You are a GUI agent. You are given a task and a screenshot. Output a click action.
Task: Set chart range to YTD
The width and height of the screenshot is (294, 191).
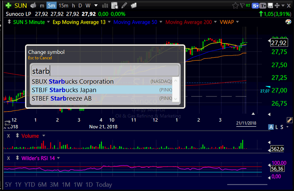[x=30, y=185]
